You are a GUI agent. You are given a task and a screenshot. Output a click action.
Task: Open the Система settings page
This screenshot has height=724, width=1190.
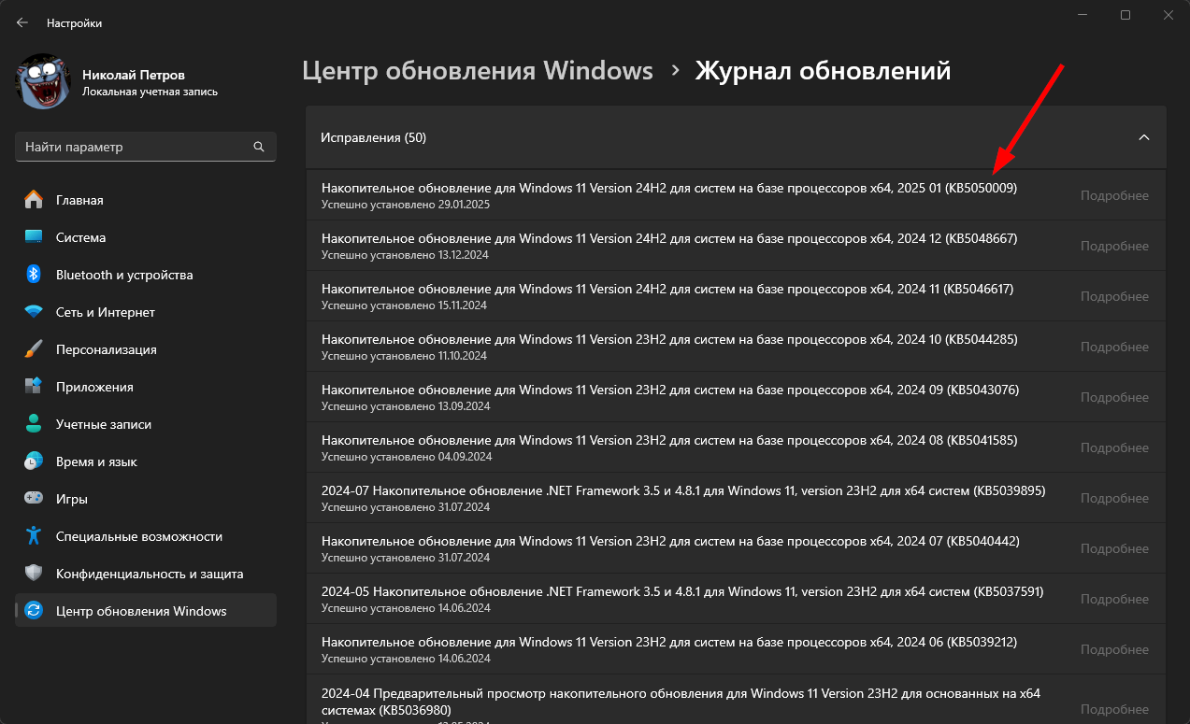click(146, 237)
